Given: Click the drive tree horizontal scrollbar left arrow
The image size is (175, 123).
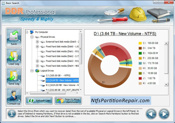Looking at the screenshot, I should point(27,93).
